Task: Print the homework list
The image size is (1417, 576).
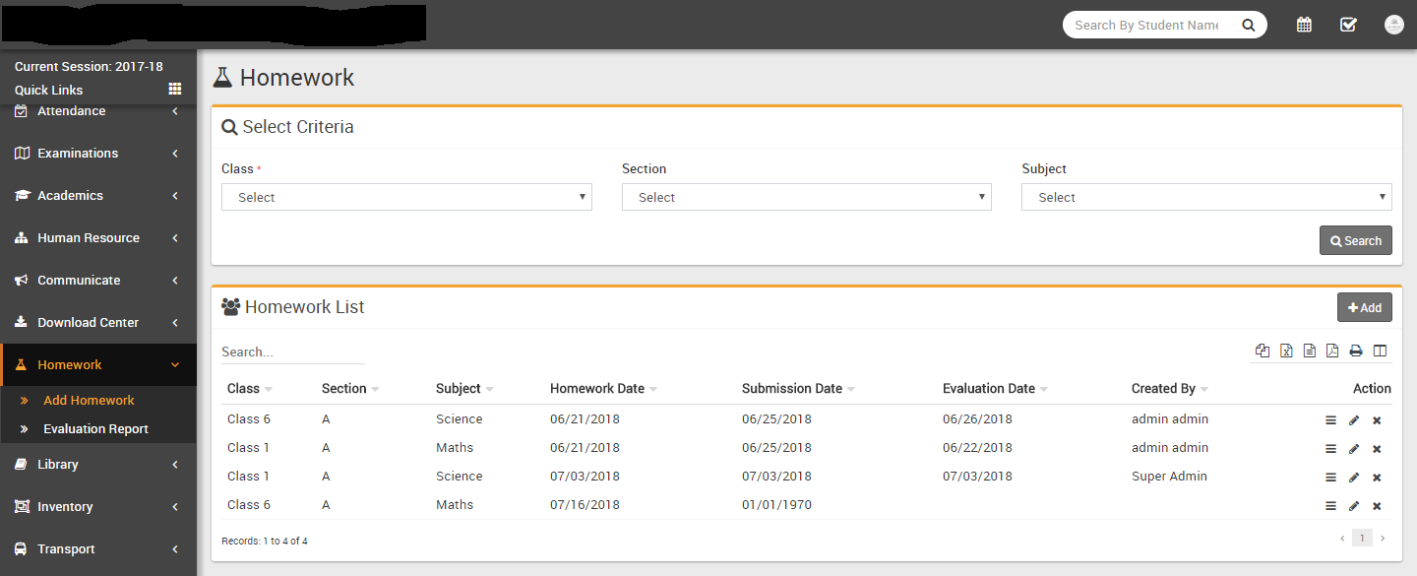Action: coord(1356,351)
